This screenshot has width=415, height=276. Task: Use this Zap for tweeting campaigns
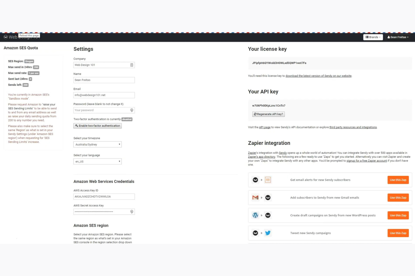coord(398,233)
